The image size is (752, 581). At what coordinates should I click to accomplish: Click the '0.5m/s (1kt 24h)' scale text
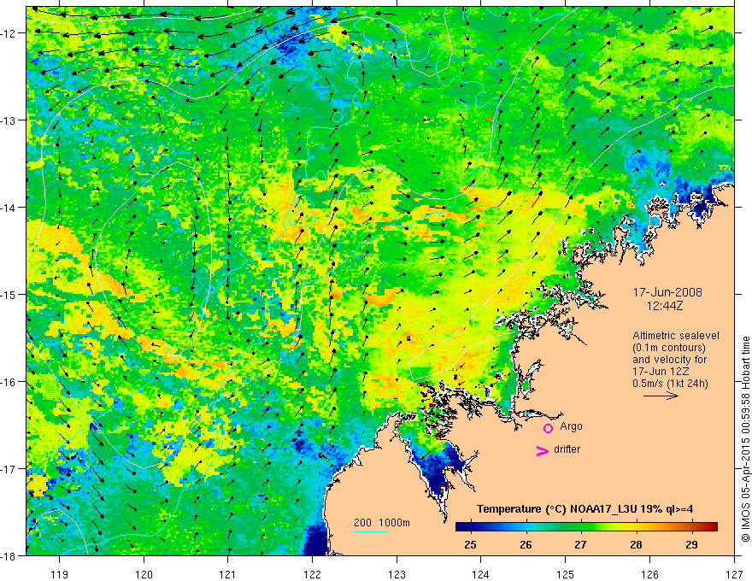670,384
